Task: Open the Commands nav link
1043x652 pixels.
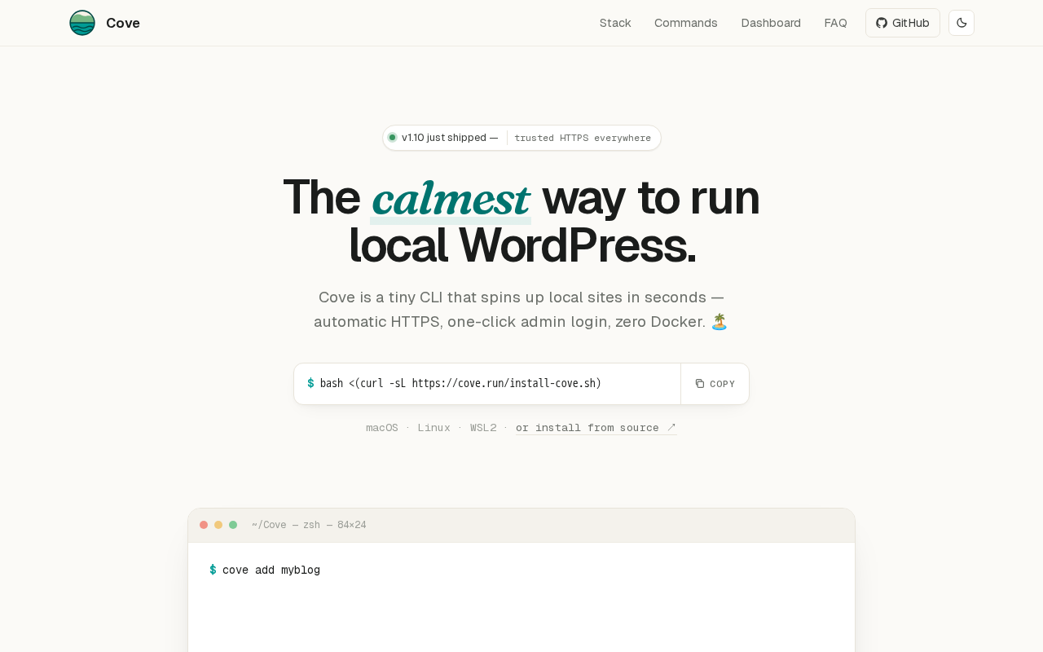Action: pos(686,23)
